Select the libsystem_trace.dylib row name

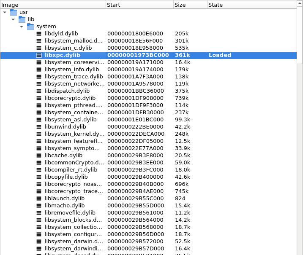click(74, 77)
